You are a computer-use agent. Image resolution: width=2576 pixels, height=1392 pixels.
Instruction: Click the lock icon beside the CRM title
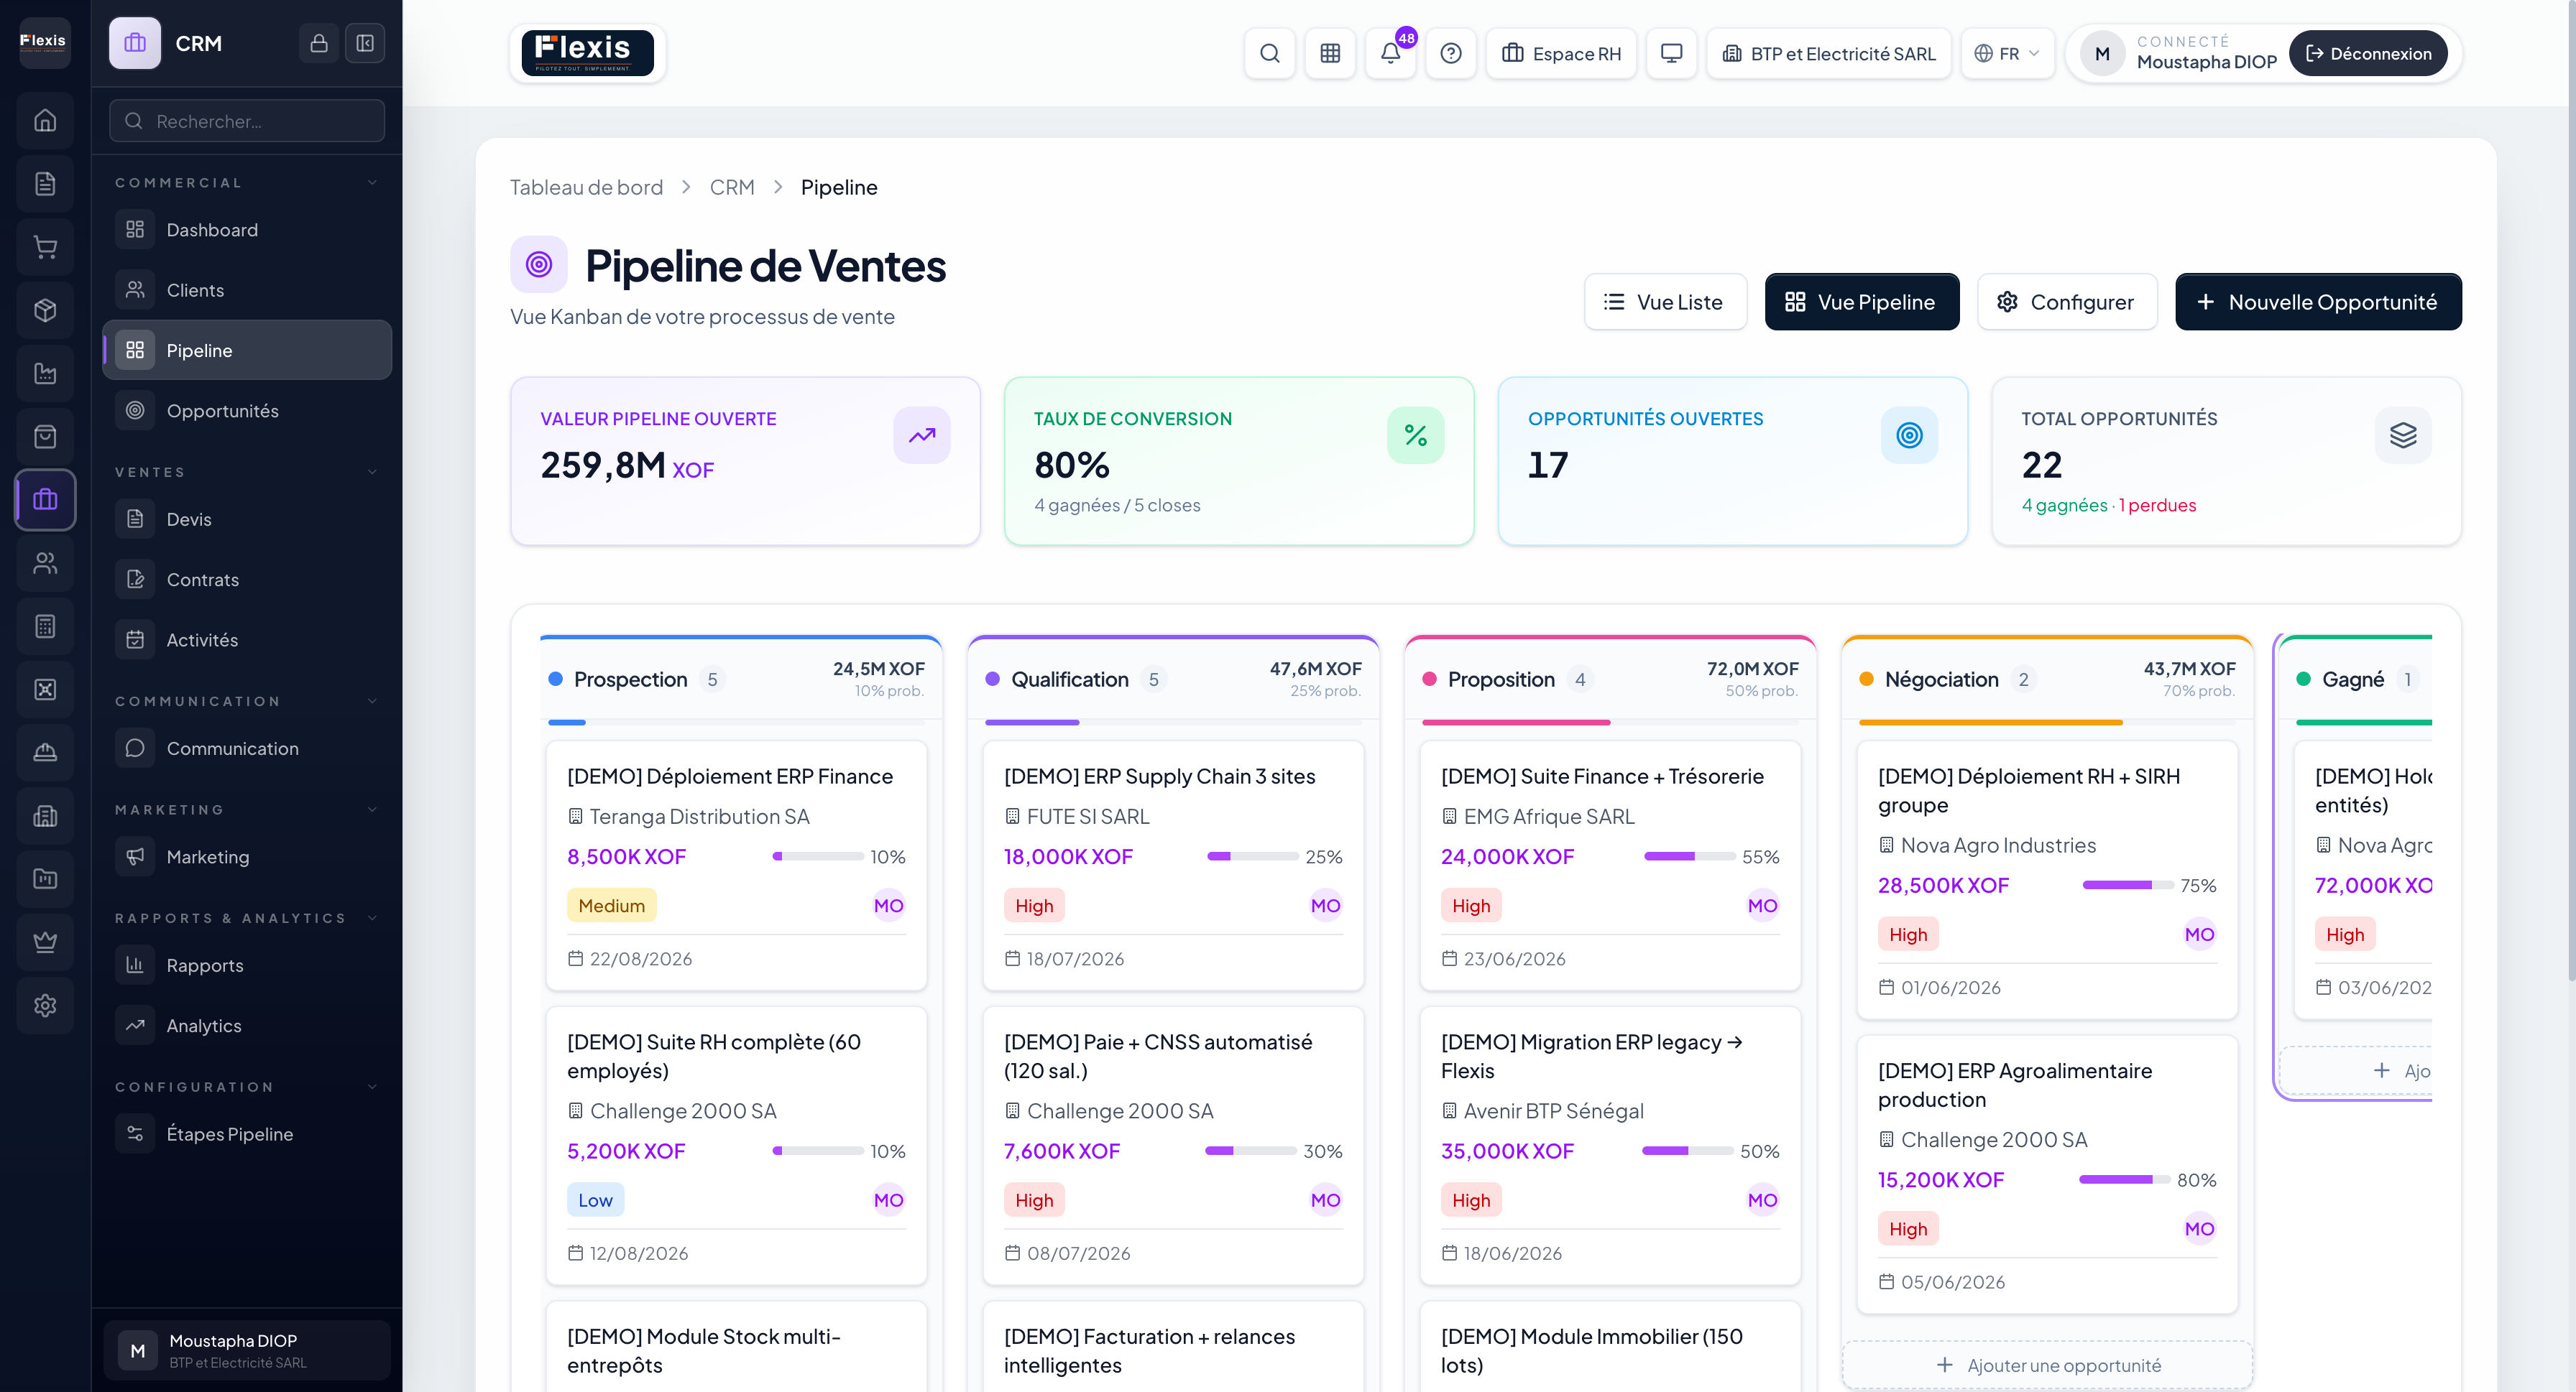[x=319, y=43]
